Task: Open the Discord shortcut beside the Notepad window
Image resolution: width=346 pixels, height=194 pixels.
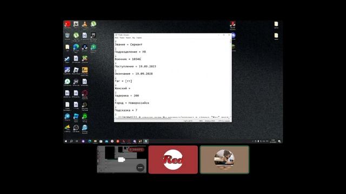Action: (233, 36)
